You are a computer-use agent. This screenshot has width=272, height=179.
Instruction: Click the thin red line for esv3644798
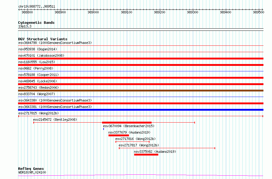[x=141, y=45]
